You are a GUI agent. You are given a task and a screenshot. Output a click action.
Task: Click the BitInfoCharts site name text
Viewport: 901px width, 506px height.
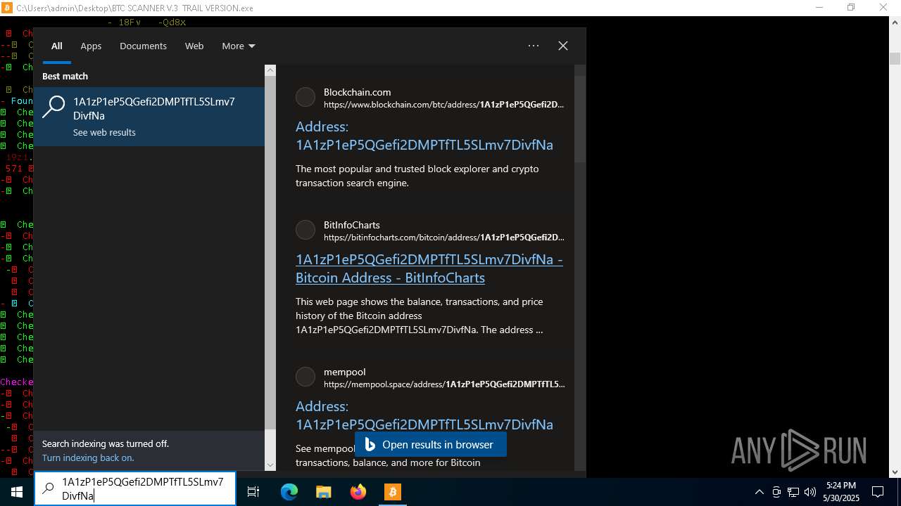coord(352,225)
